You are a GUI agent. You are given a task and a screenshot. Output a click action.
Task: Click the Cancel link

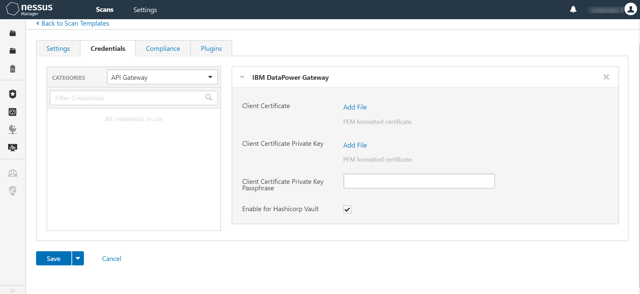112,259
